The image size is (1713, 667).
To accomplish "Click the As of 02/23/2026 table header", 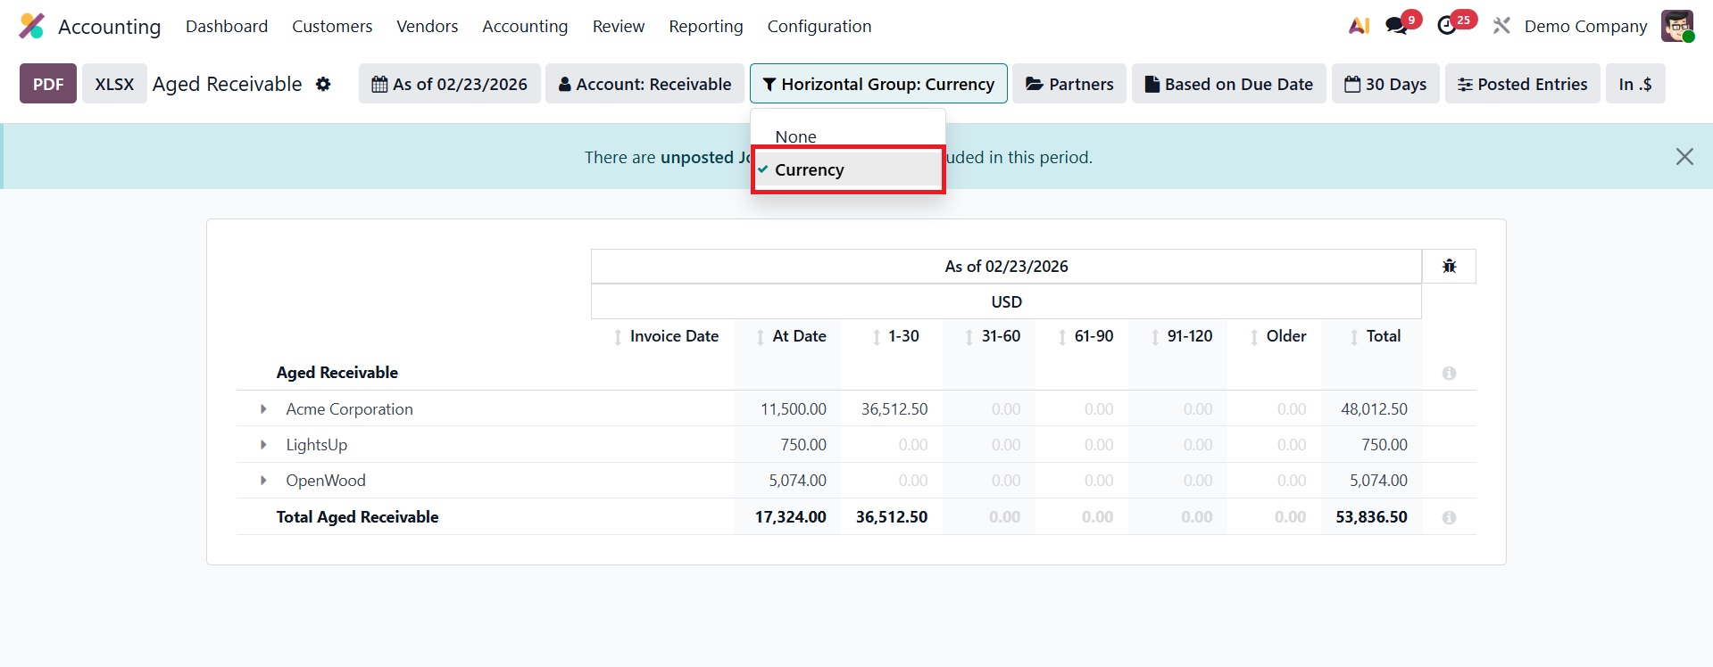I will pyautogui.click(x=1006, y=266).
